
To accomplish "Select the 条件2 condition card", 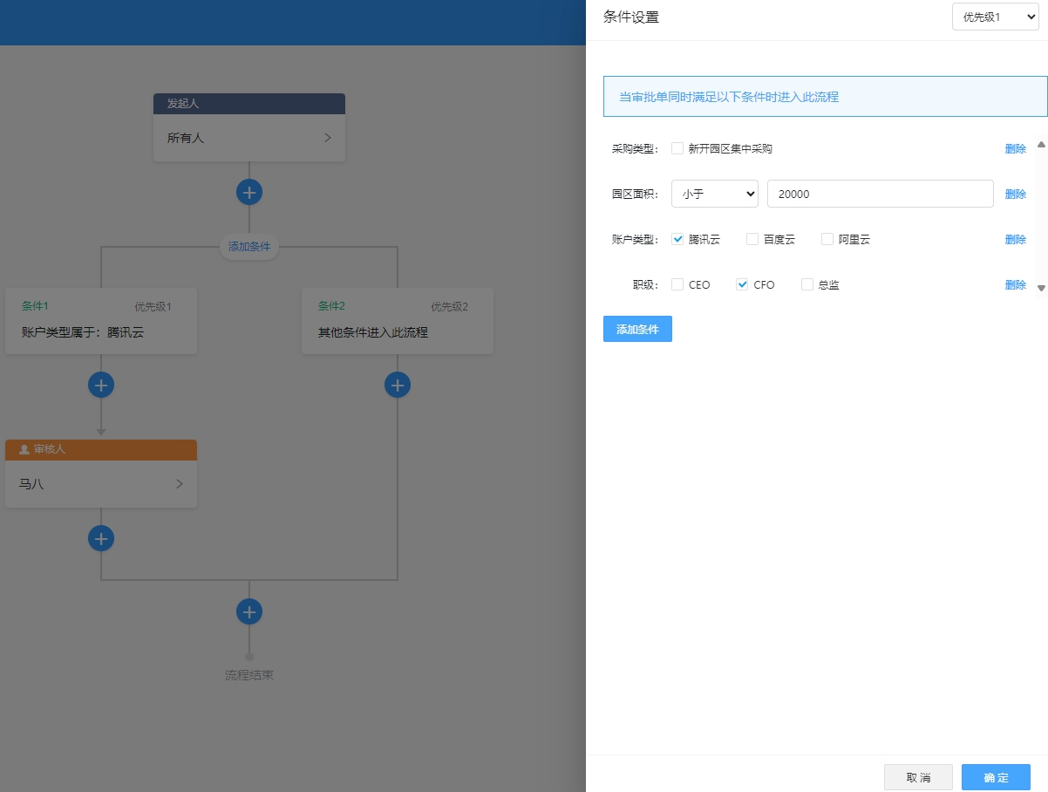I will point(398,321).
